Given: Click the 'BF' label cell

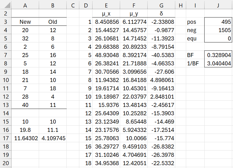Looking at the screenshot, I should pyautogui.click(x=195, y=55).
